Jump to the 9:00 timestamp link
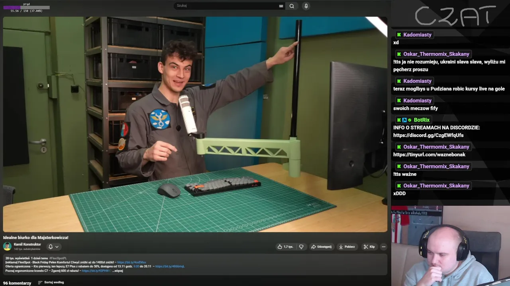Viewport: 510px width, 286px height. click(136, 267)
